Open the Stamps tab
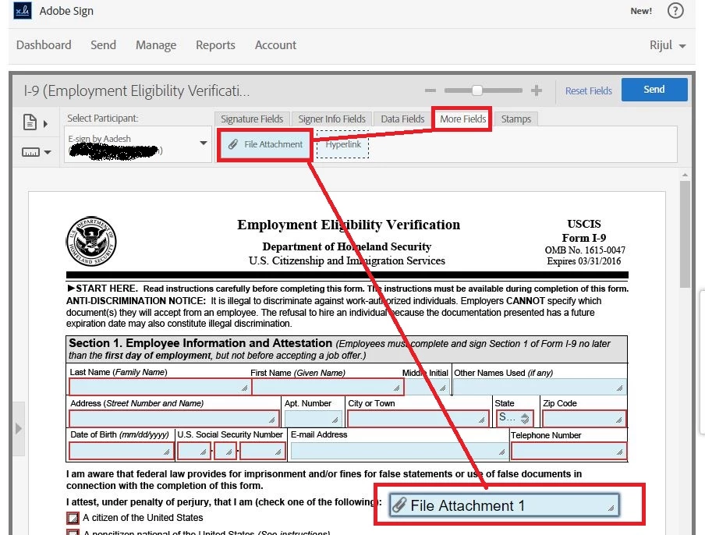 [x=516, y=119]
